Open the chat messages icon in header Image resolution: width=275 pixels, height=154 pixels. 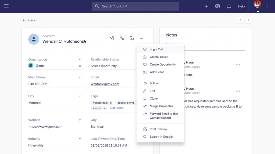point(218,6)
